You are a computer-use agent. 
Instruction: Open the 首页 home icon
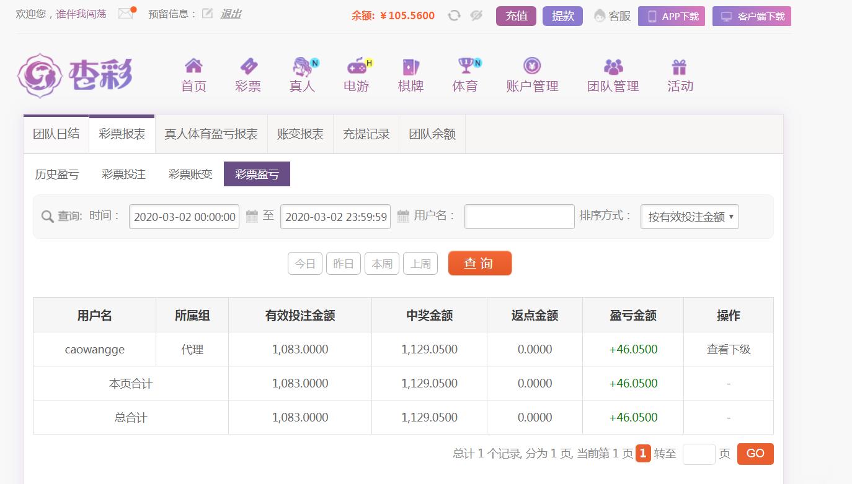[193, 66]
